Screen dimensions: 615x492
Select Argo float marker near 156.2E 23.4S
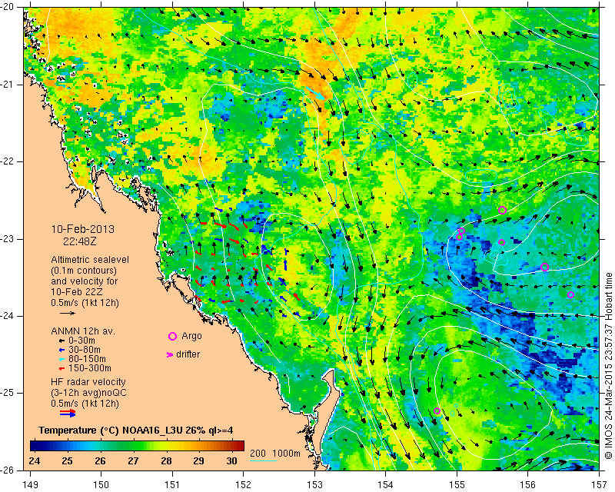(544, 268)
